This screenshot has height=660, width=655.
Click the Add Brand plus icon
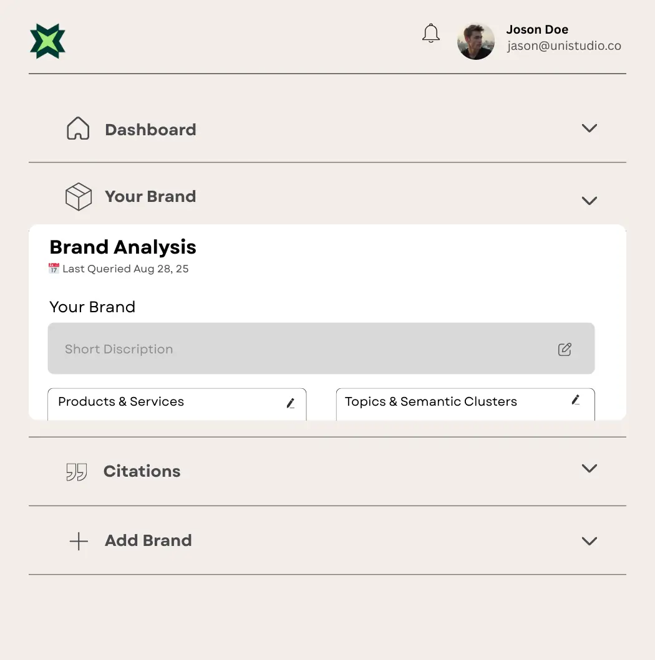click(x=79, y=541)
